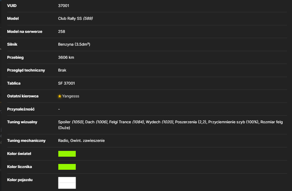This screenshot has width=292, height=191.
Task: Select the green Kolor świateł swatch
Action: click(67, 154)
